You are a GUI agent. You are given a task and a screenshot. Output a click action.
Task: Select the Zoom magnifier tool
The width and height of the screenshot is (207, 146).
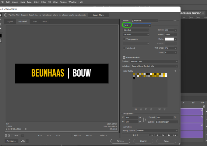click(x=1, y=24)
